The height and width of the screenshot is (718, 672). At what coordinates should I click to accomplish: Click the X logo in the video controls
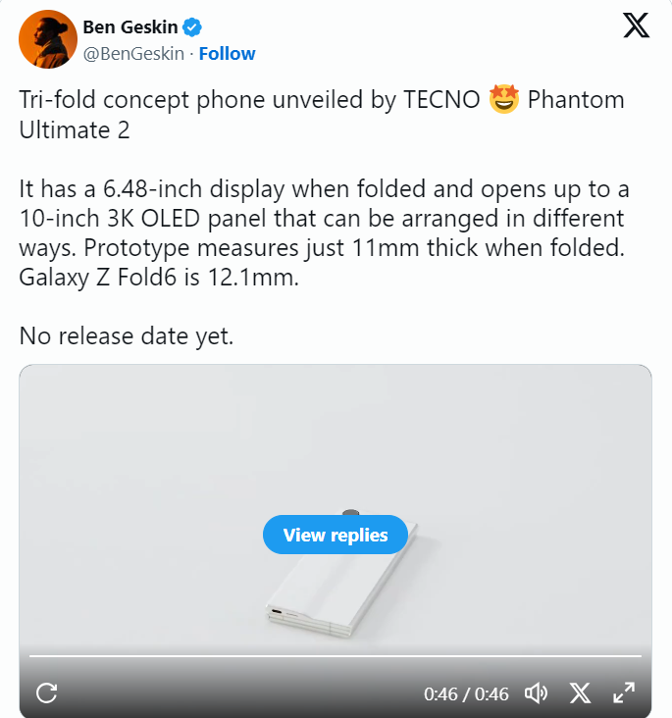click(x=581, y=693)
